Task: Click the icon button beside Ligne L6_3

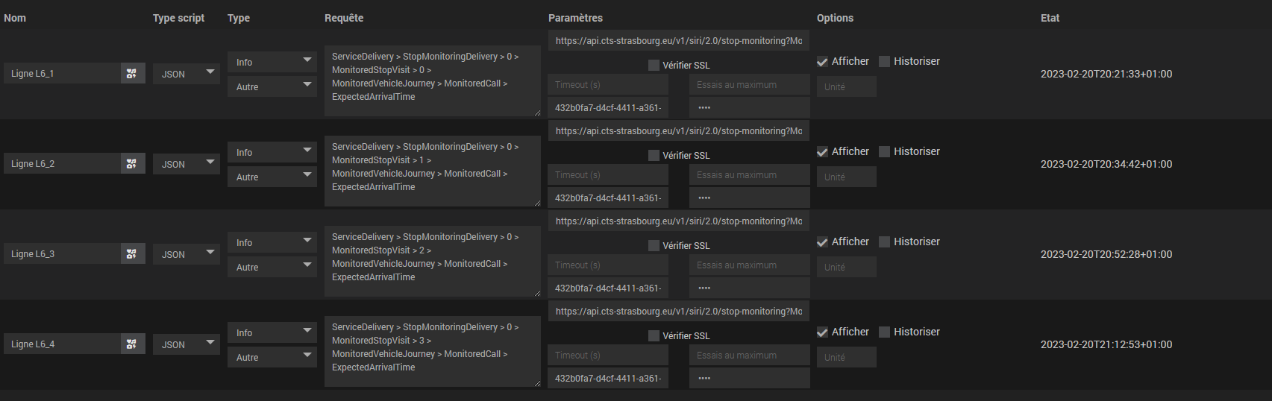Action: pyautogui.click(x=132, y=253)
